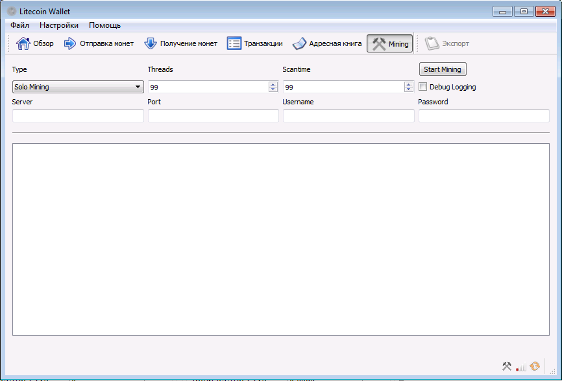Click into the Server input field

click(x=78, y=116)
